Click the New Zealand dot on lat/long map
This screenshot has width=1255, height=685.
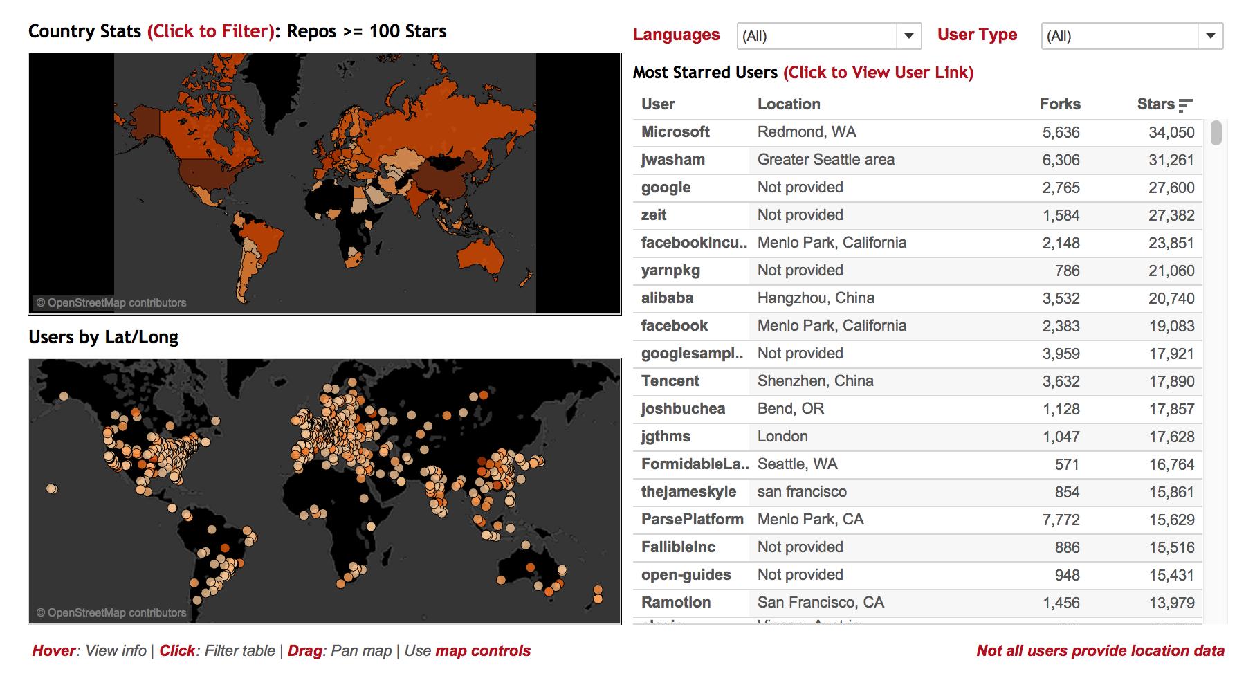598,594
